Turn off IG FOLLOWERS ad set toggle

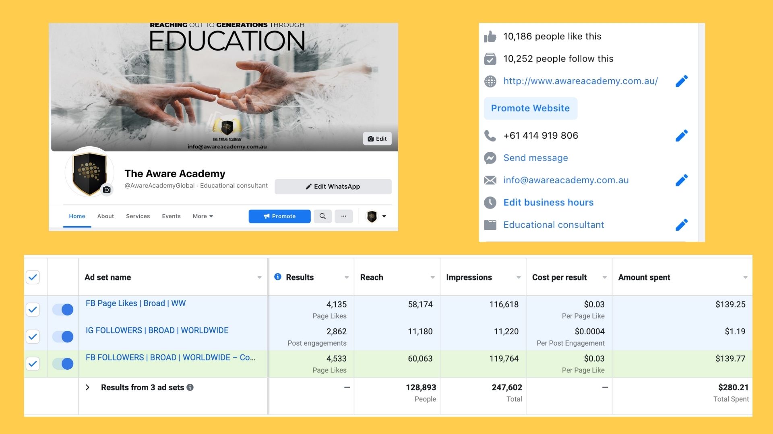pos(63,337)
